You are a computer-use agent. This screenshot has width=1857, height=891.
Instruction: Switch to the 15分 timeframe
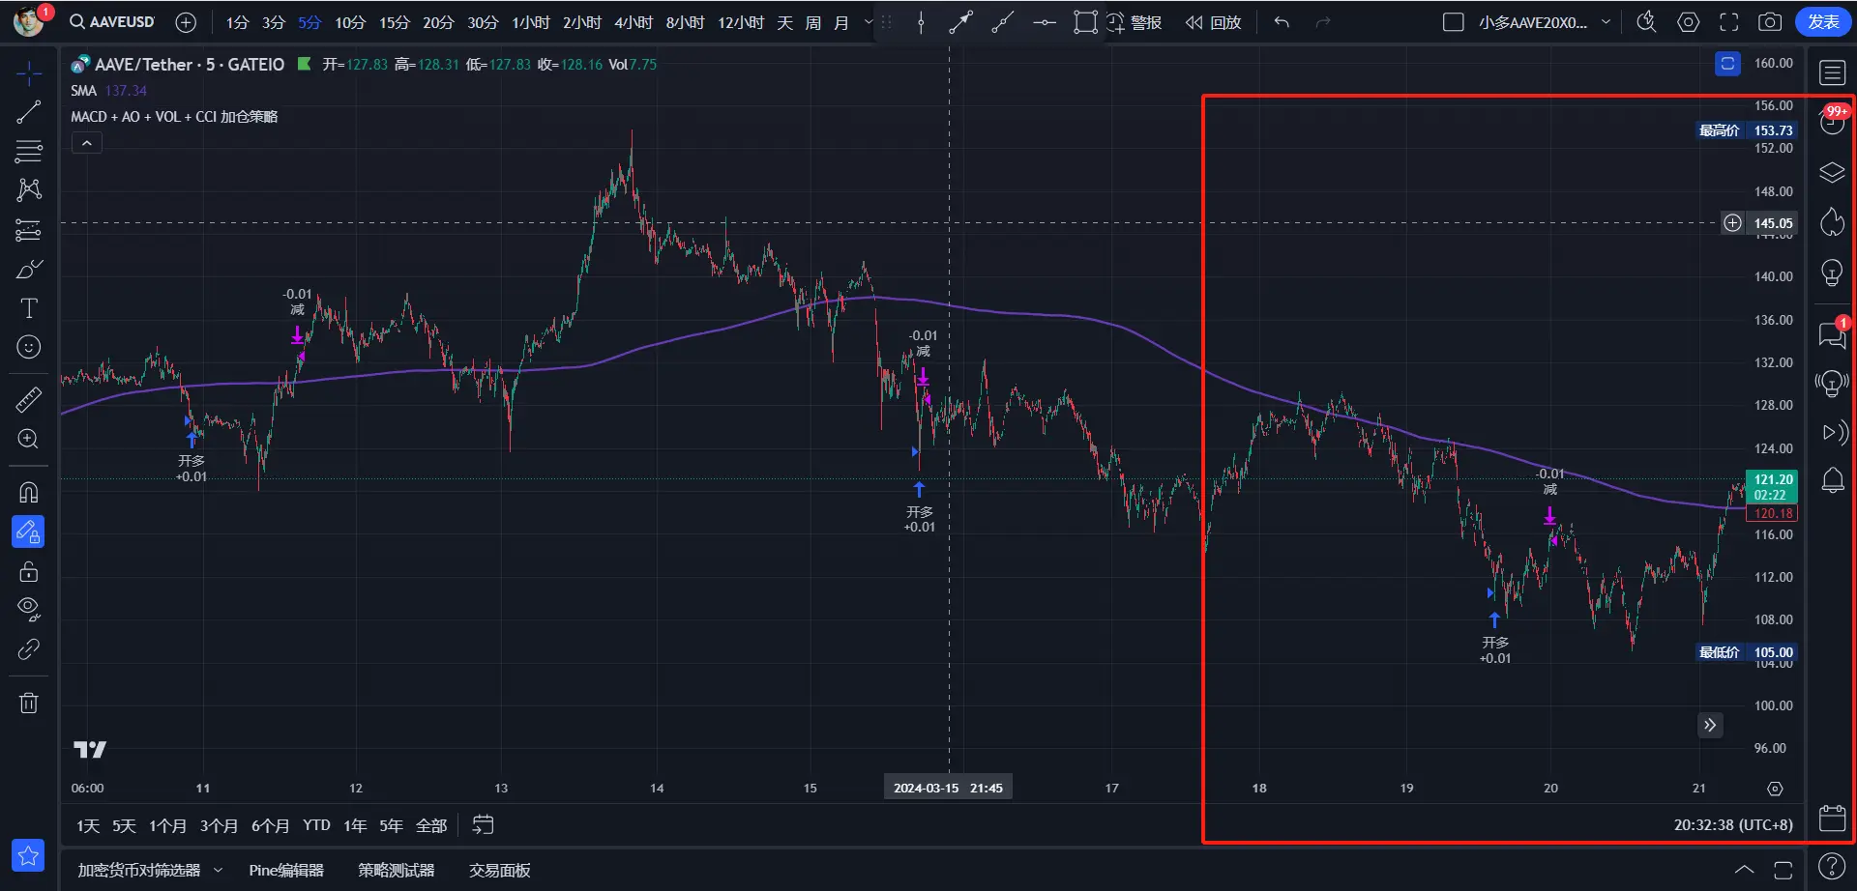point(395,22)
